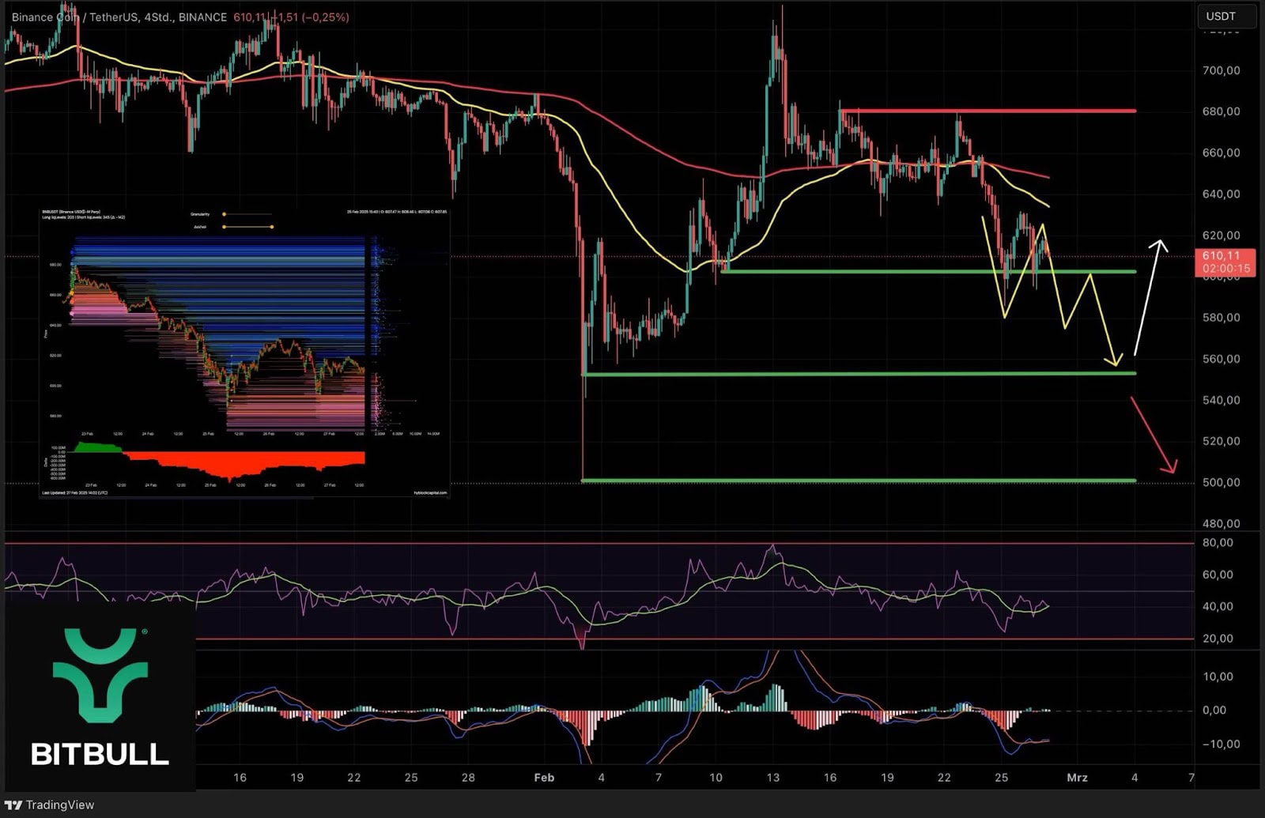The width and height of the screenshot is (1265, 818).
Task: Click the red 610,11 current price label on the price axis
Action: (x=1221, y=255)
